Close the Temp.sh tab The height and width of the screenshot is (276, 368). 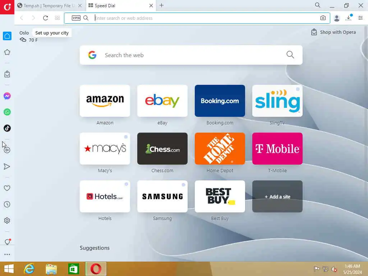tap(80, 6)
